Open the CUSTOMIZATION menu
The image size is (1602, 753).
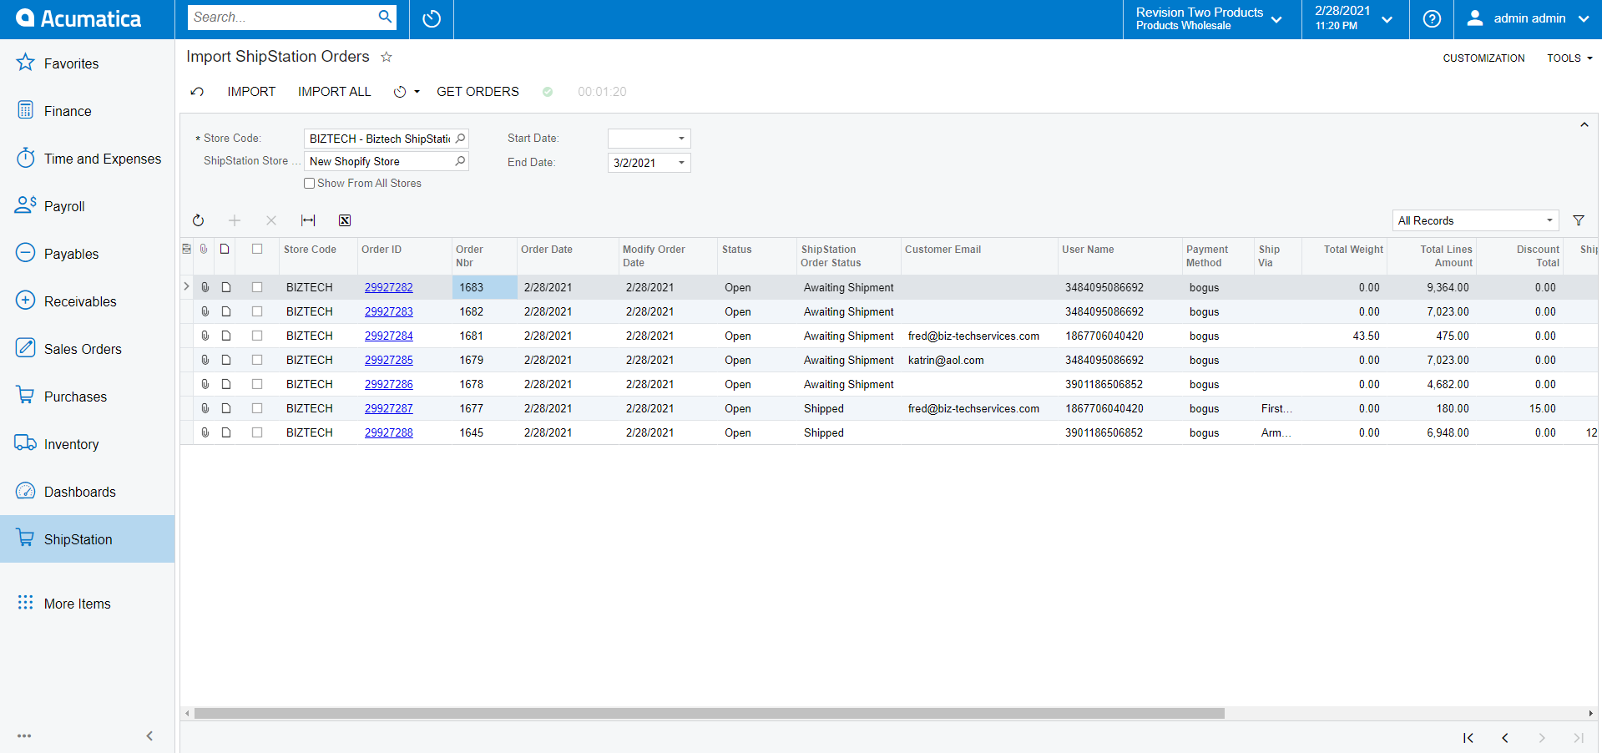tap(1483, 58)
